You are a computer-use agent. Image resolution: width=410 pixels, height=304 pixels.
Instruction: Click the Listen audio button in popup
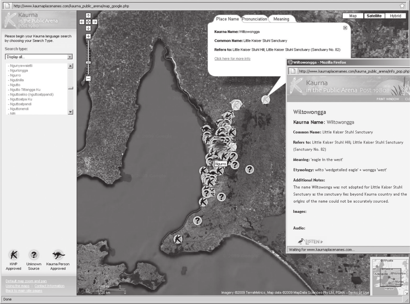[310, 241]
